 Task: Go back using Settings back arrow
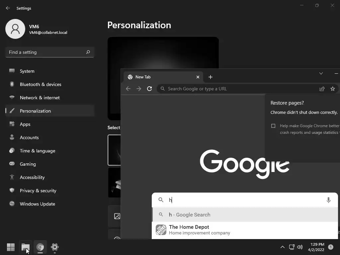[x=8, y=8]
